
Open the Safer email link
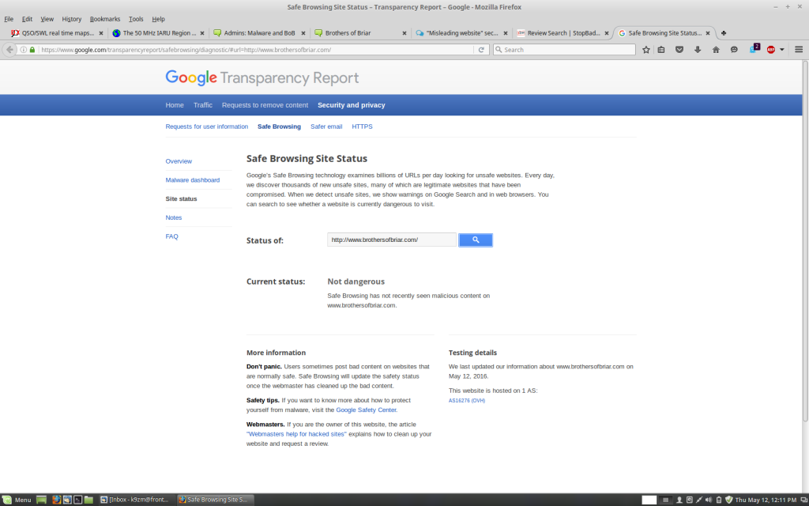pyautogui.click(x=326, y=126)
